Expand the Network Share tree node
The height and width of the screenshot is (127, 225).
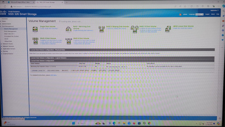point(2,44)
